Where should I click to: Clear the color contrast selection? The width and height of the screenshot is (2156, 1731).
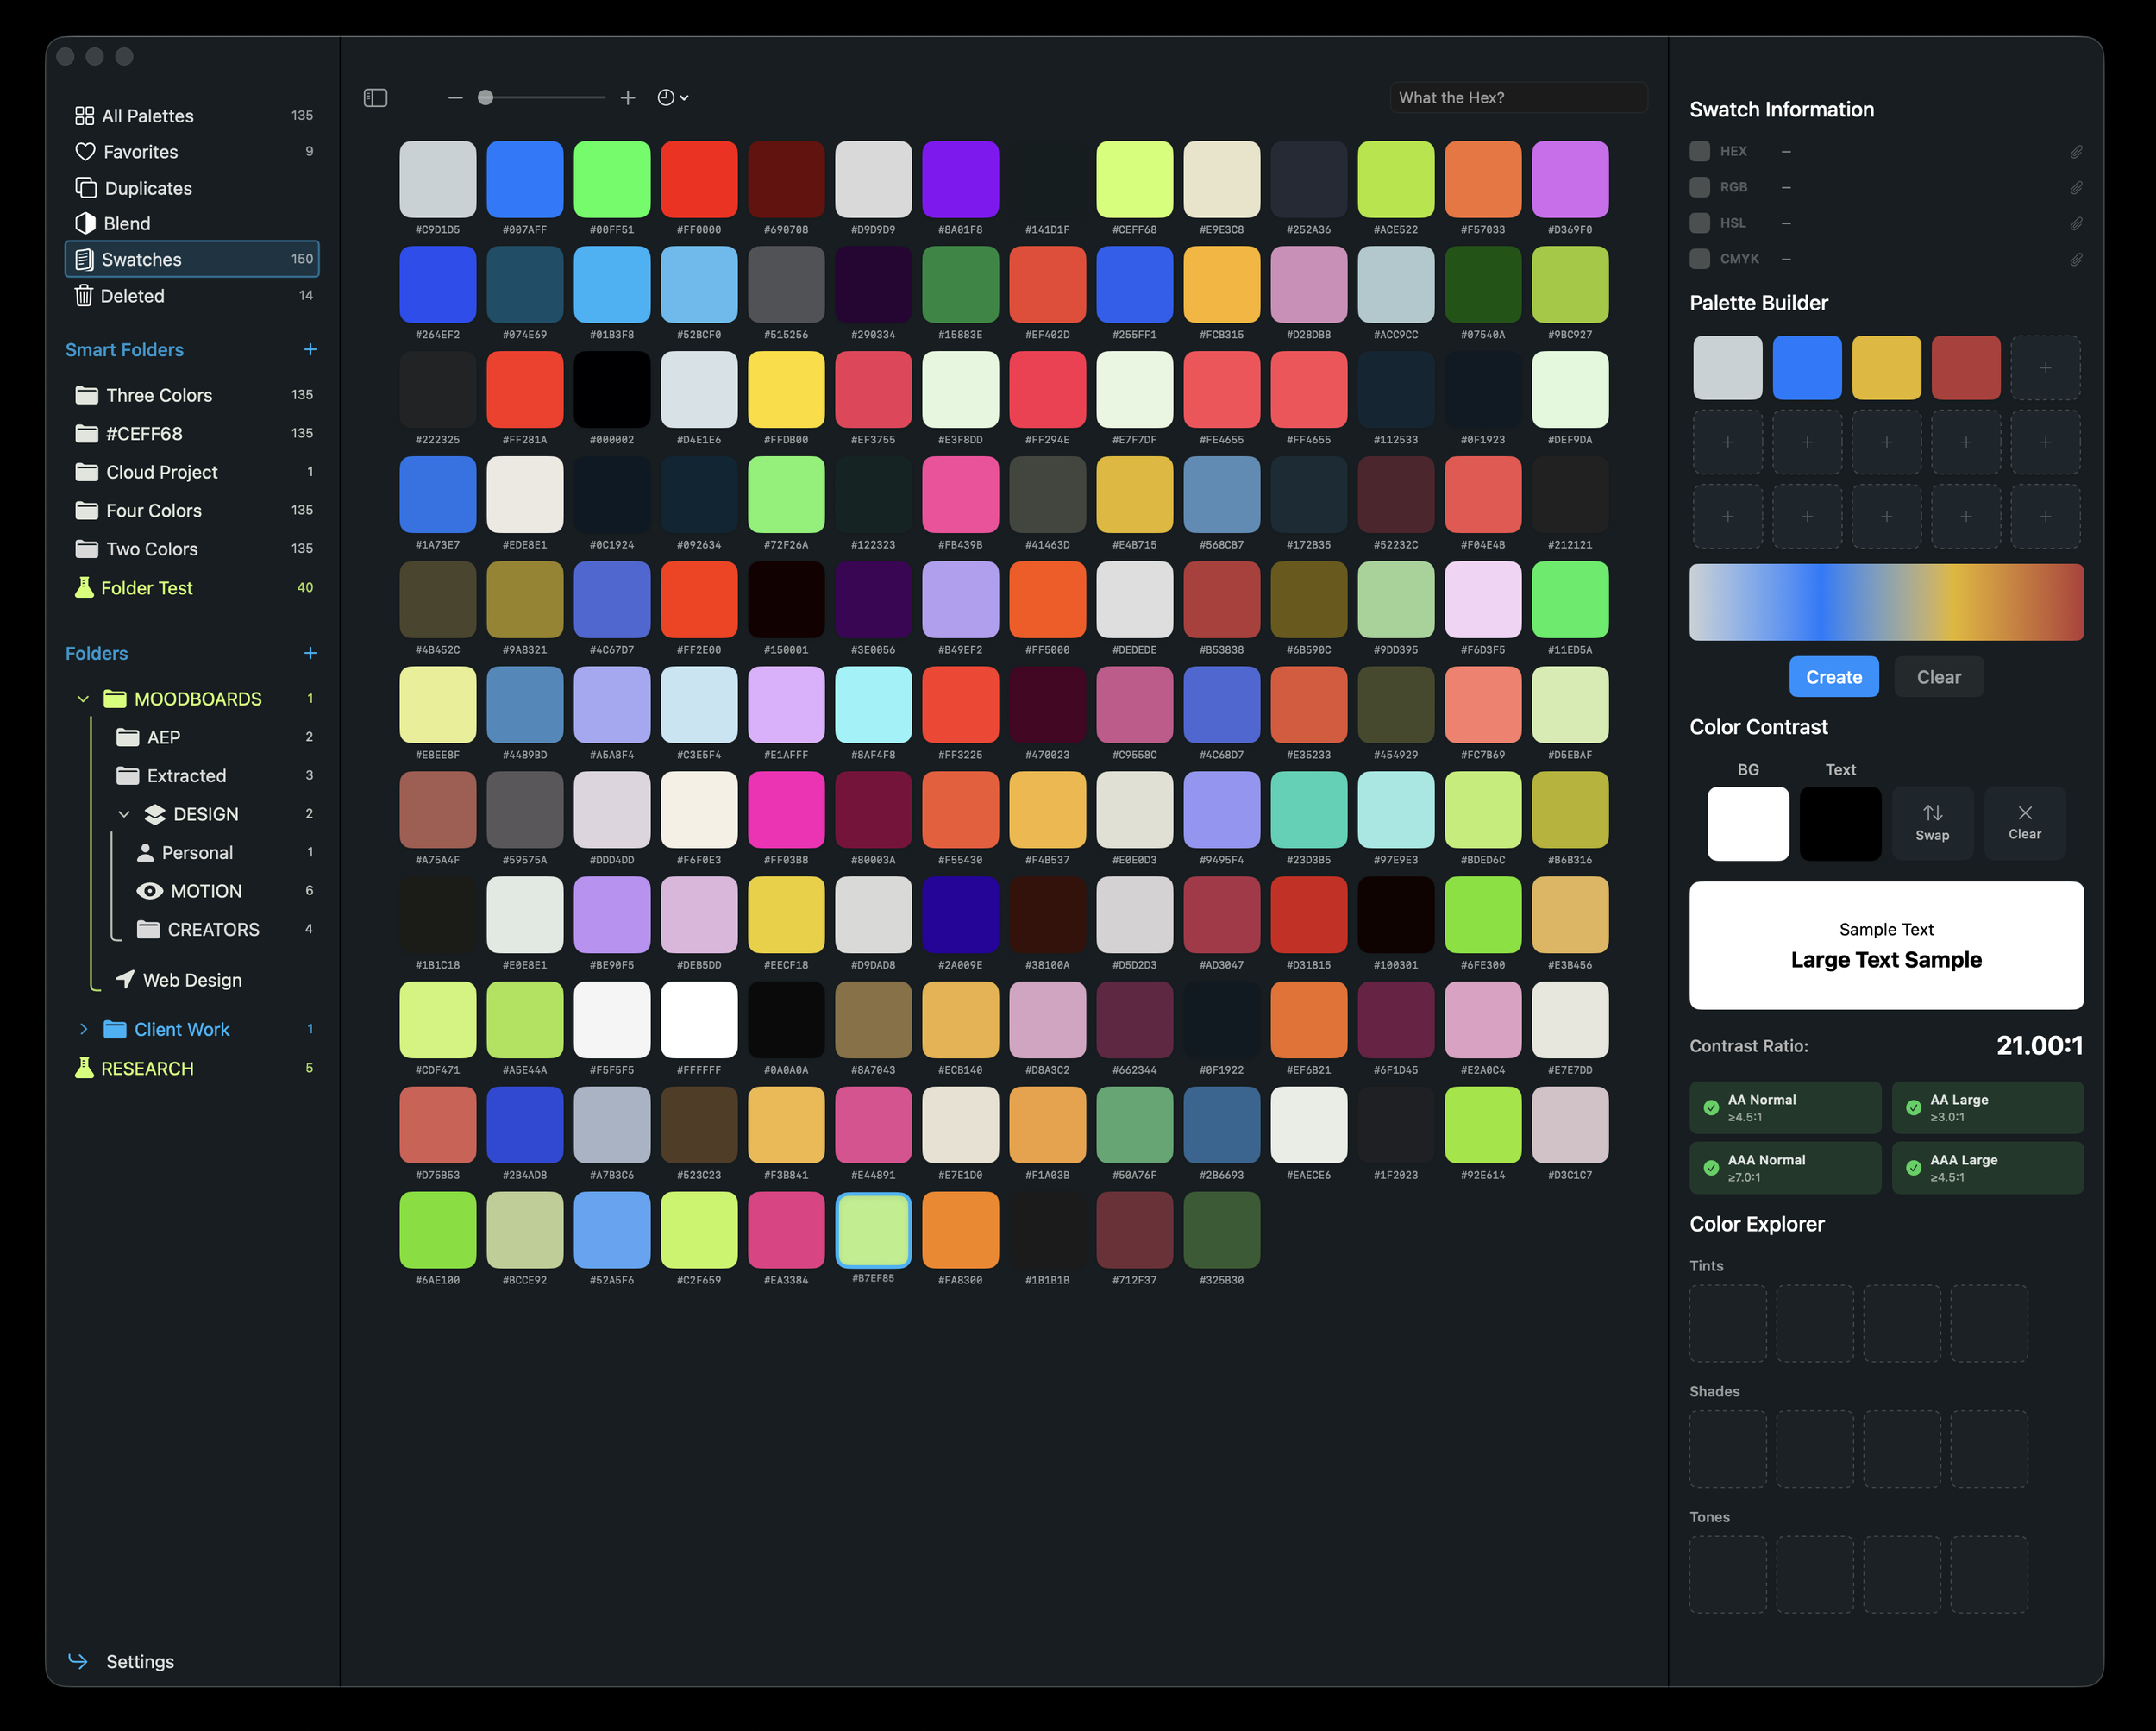(2024, 822)
